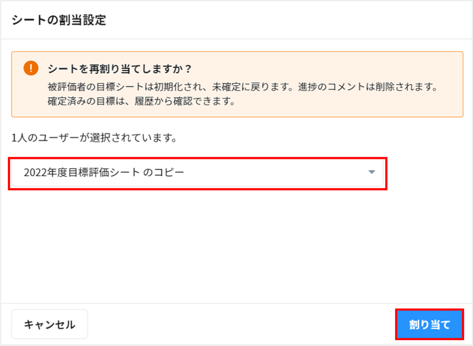Click the シートを再割り当てしますか？ heading
The width and height of the screenshot is (473, 346).
(120, 68)
